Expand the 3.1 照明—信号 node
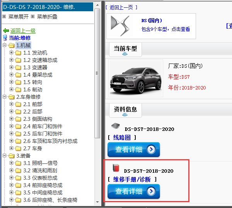This screenshot has width=232, height=208. 11,163
